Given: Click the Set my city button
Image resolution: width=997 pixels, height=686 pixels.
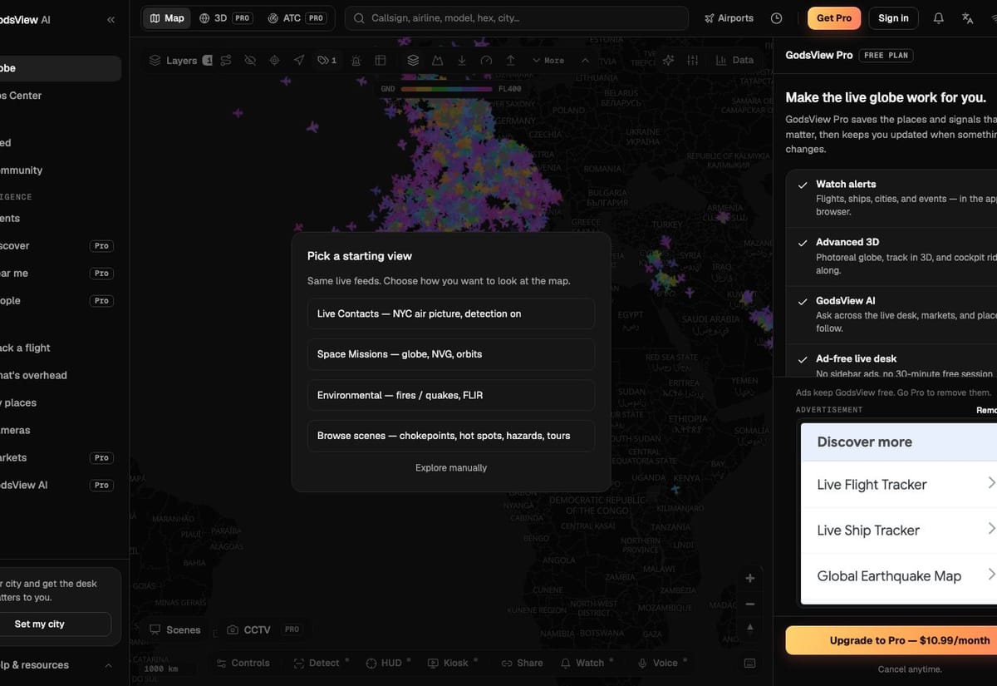Looking at the screenshot, I should coord(53,624).
